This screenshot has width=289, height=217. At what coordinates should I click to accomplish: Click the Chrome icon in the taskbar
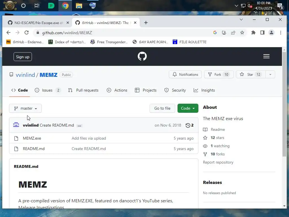coord(65,6)
